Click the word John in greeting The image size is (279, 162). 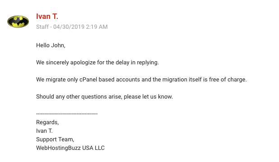[x=58, y=45]
